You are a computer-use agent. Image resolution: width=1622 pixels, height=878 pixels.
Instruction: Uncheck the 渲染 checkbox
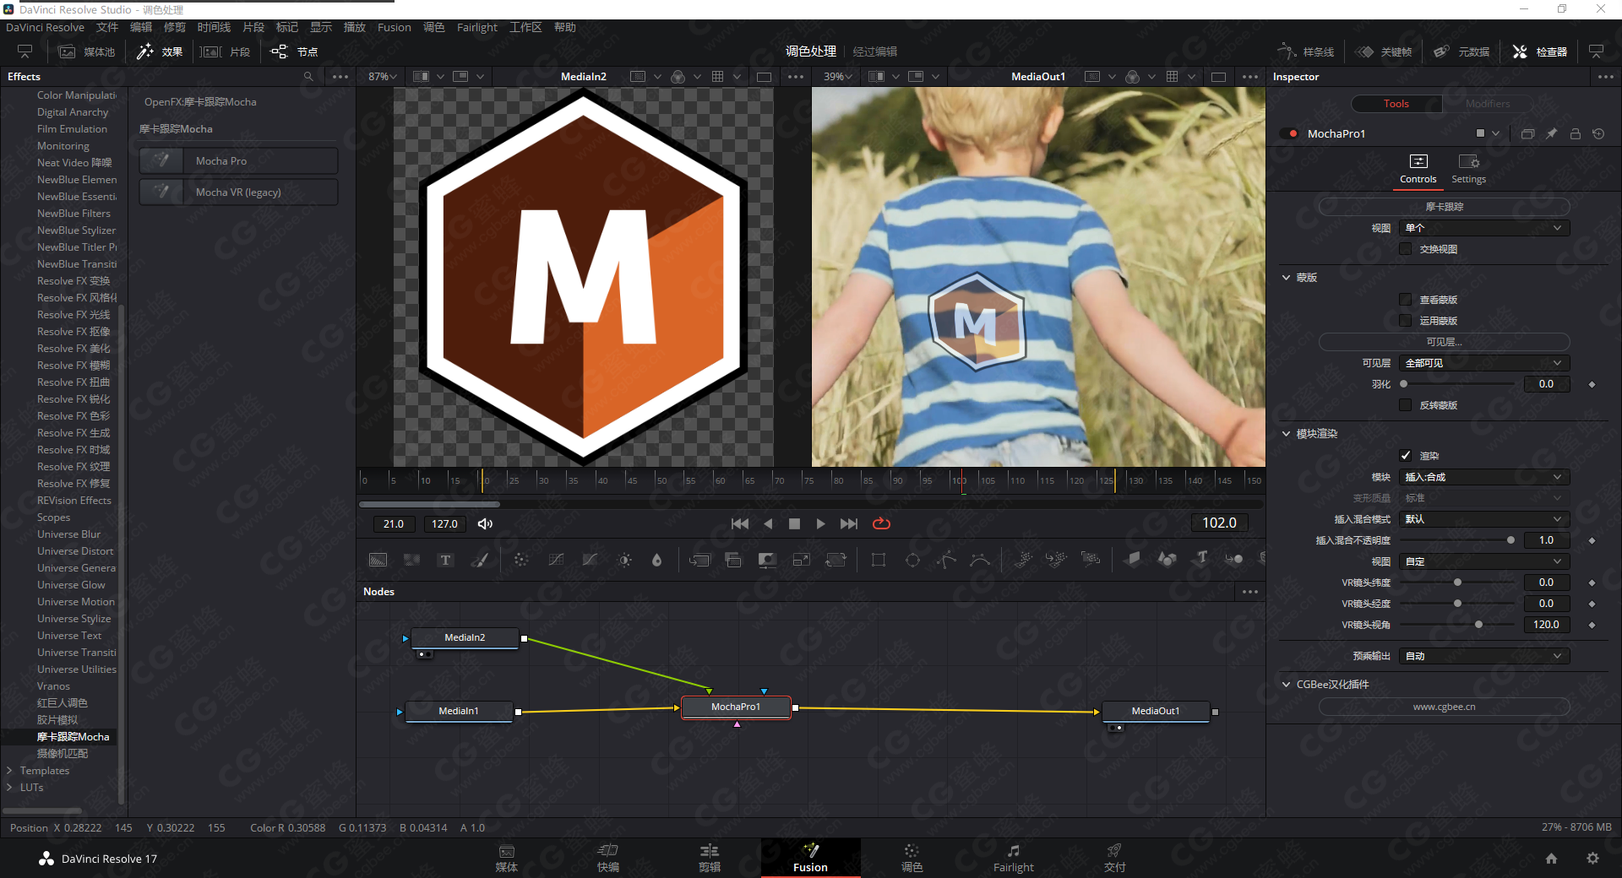1406,456
